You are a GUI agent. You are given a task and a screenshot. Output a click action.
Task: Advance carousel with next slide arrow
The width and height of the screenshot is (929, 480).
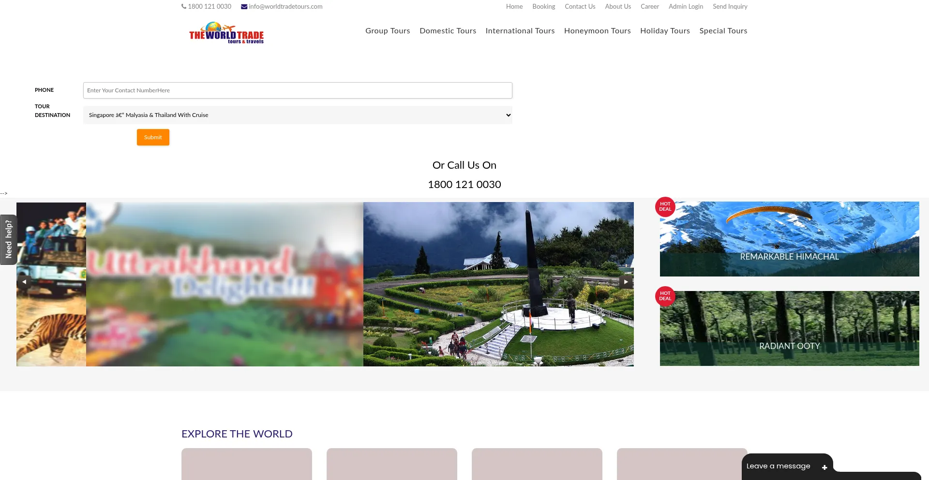[x=626, y=282]
